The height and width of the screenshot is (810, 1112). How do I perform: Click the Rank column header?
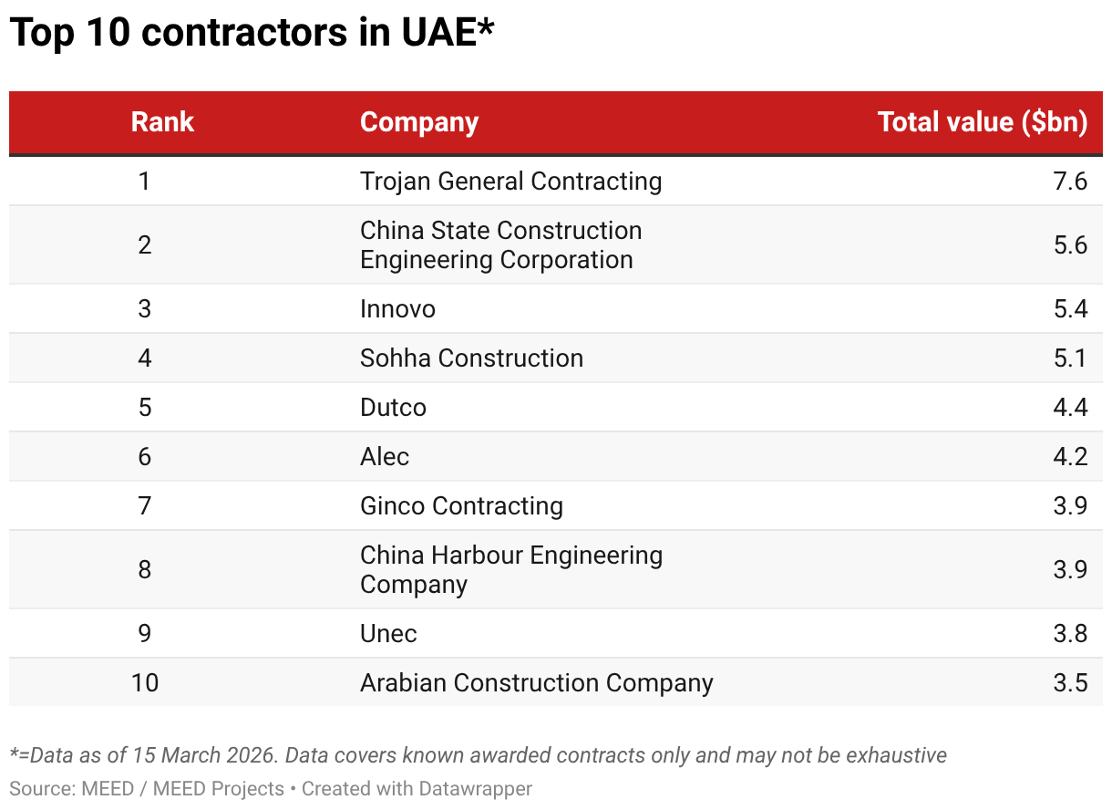(x=162, y=122)
